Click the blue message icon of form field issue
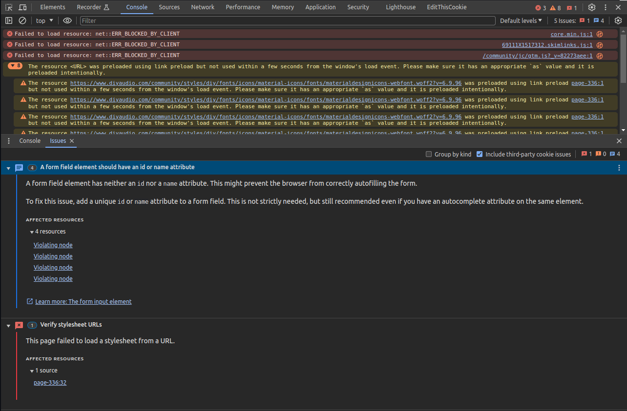The height and width of the screenshot is (411, 627). pyautogui.click(x=19, y=168)
